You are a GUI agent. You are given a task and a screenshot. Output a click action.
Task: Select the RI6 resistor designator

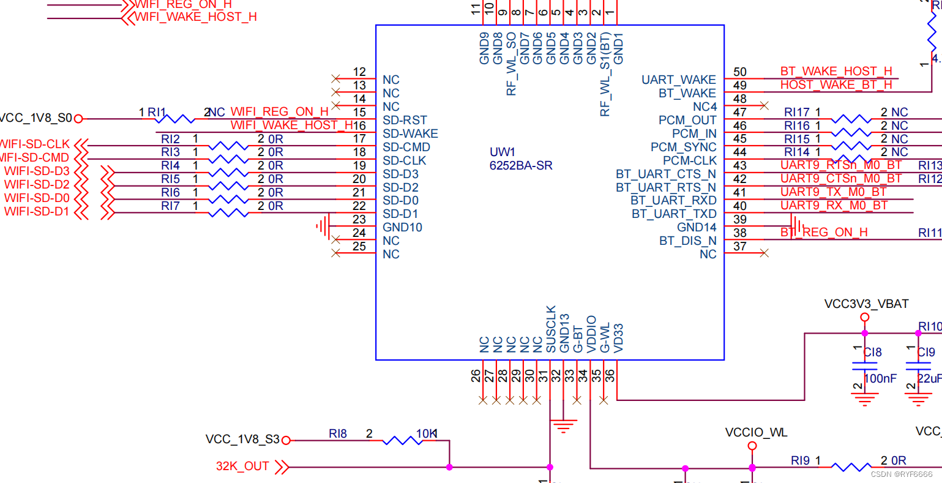point(171,193)
